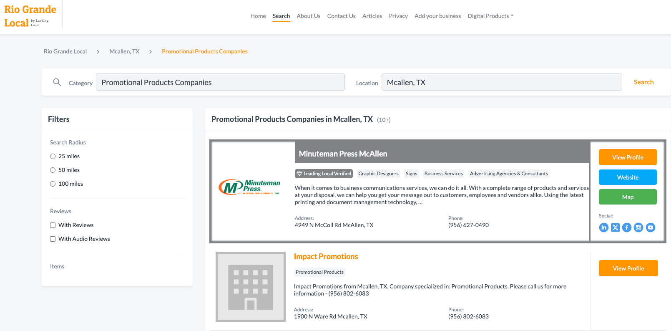Select the 25 miles search radius
671x331 pixels.
point(53,157)
